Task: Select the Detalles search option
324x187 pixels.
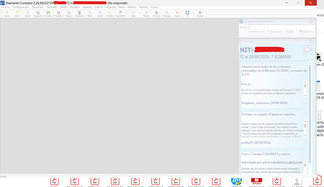Action: click(289, 31)
